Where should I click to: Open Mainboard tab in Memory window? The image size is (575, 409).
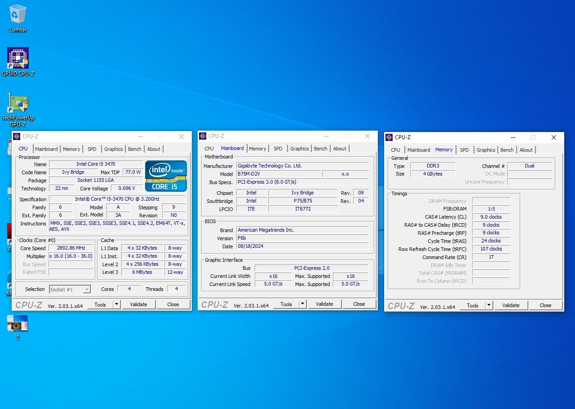(419, 150)
